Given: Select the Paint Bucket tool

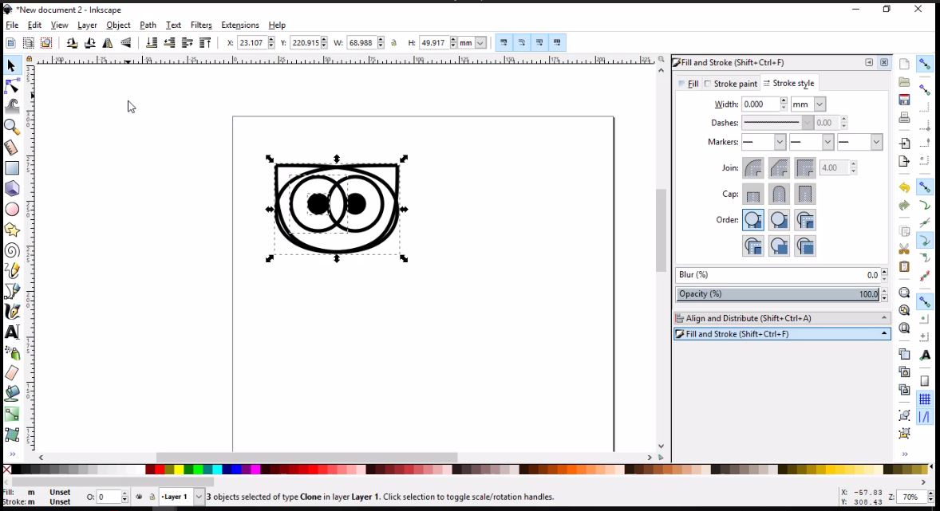Looking at the screenshot, I should pos(11,394).
